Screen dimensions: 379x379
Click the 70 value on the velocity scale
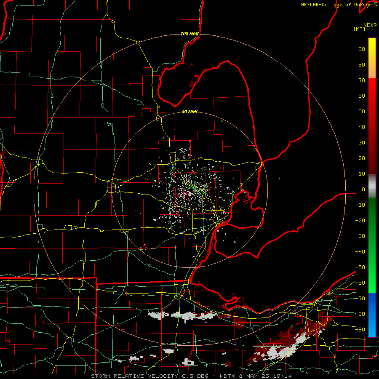point(362,80)
